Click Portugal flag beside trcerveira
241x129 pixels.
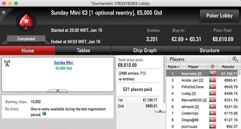[213, 73]
